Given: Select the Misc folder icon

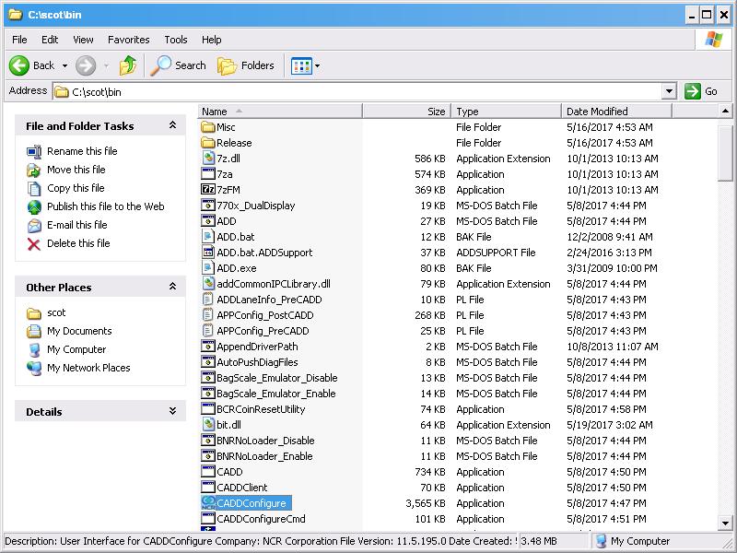Looking at the screenshot, I should click(208, 127).
